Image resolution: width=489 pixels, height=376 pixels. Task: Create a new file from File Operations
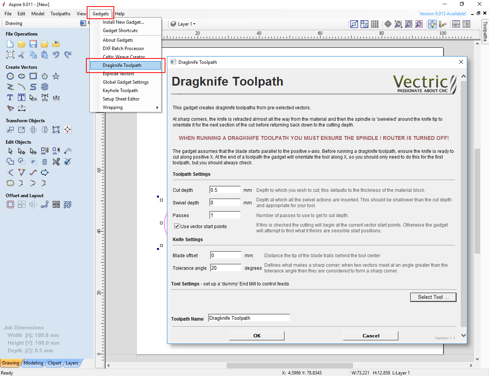pos(10,44)
